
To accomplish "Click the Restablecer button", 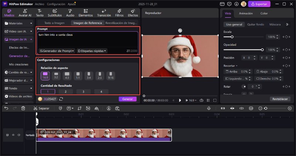I will coord(280,99).
